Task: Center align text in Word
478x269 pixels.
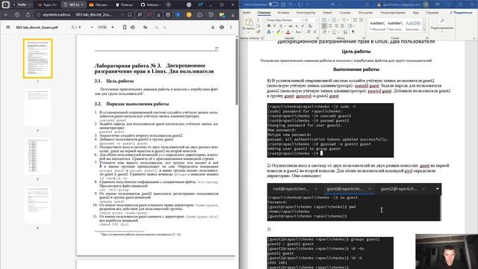Action: coord(330,25)
